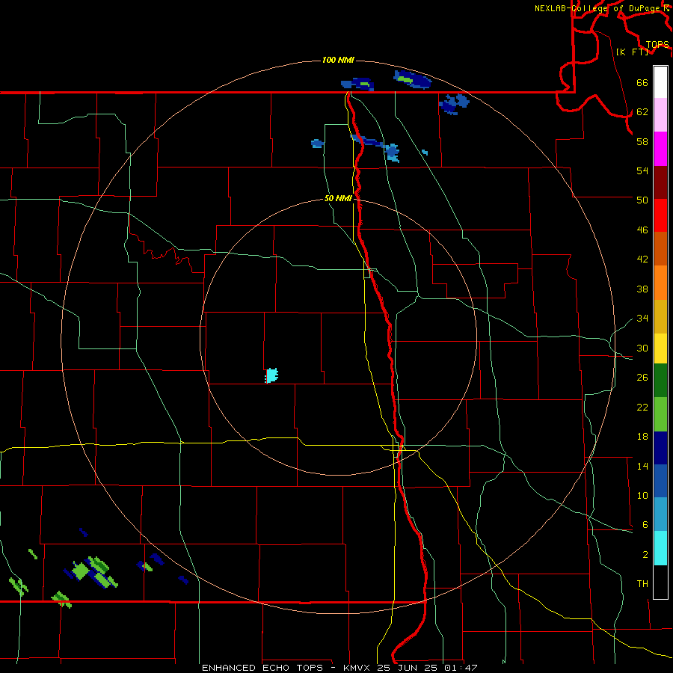Select the cyan legend swatch near the bottom
This screenshot has width=673, height=673.
coord(660,548)
